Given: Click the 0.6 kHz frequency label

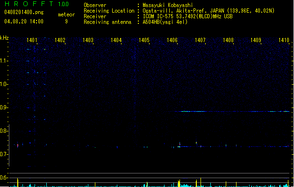Looking at the screenshot, I should click(4, 178).
